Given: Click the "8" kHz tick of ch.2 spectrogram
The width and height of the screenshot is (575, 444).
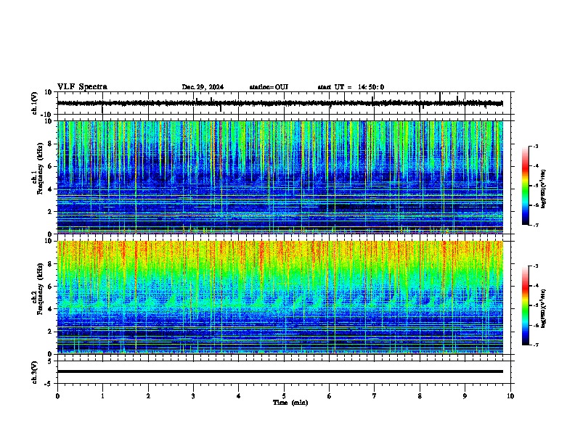Looking at the screenshot, I should coord(50,264).
